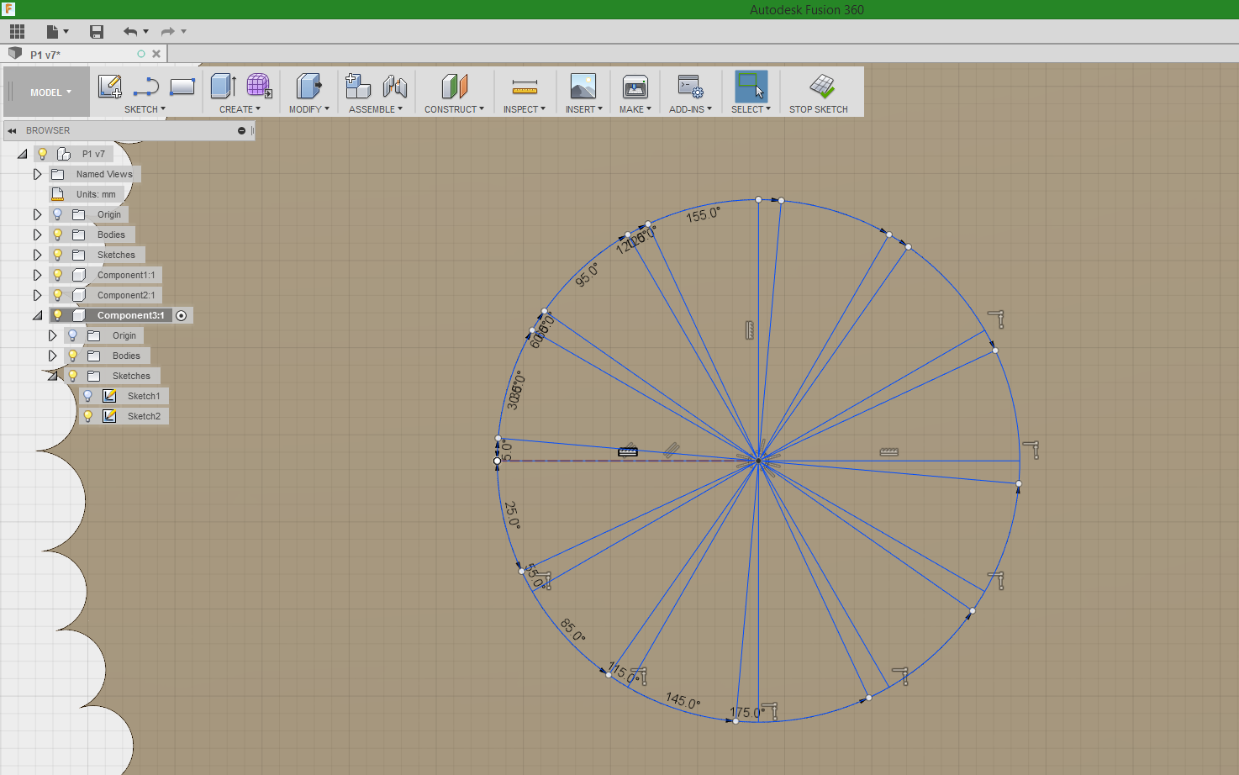
Task: Open the INSPECT menu
Action: (525, 109)
